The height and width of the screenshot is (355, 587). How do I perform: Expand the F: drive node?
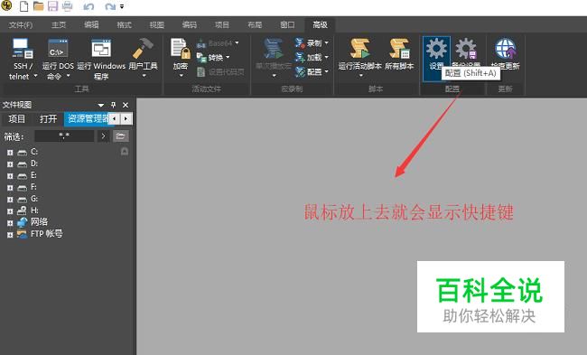point(10,188)
